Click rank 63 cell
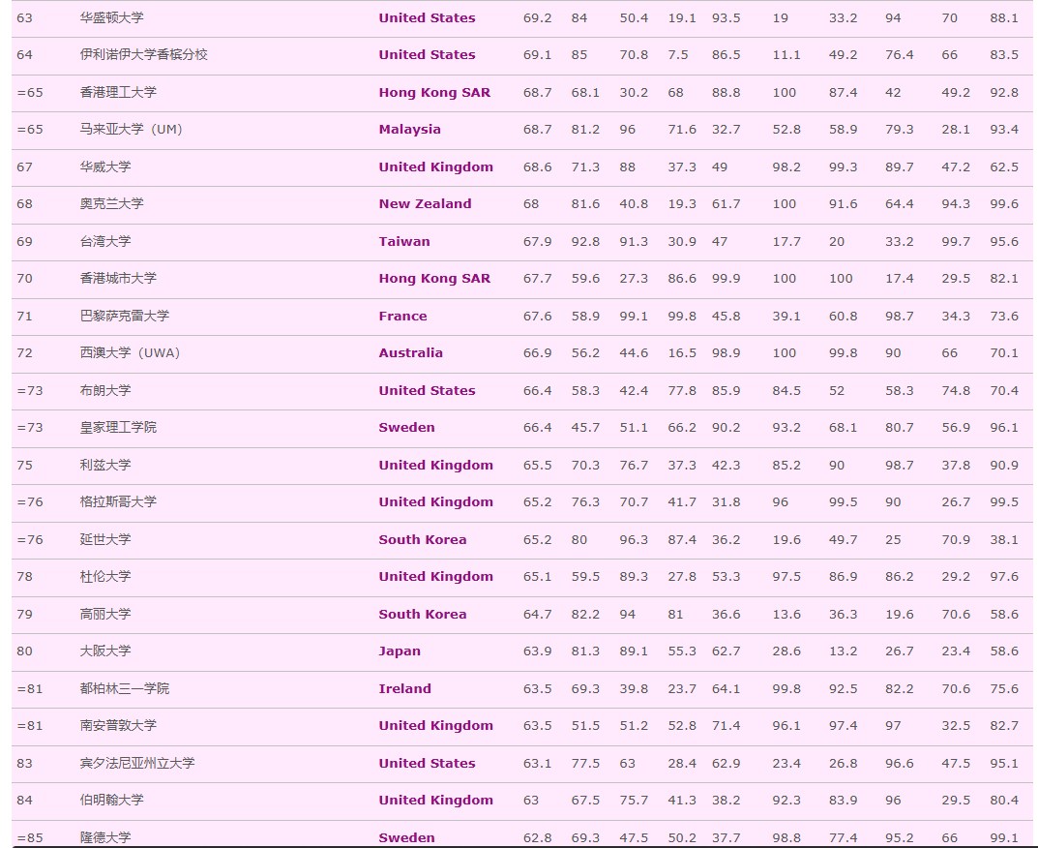1038x848 pixels. click(24, 17)
